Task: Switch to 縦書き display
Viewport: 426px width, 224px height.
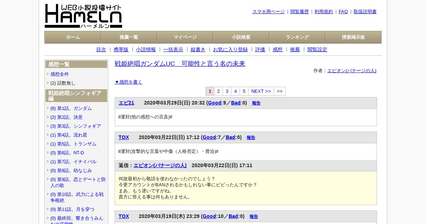Action: (x=198, y=50)
